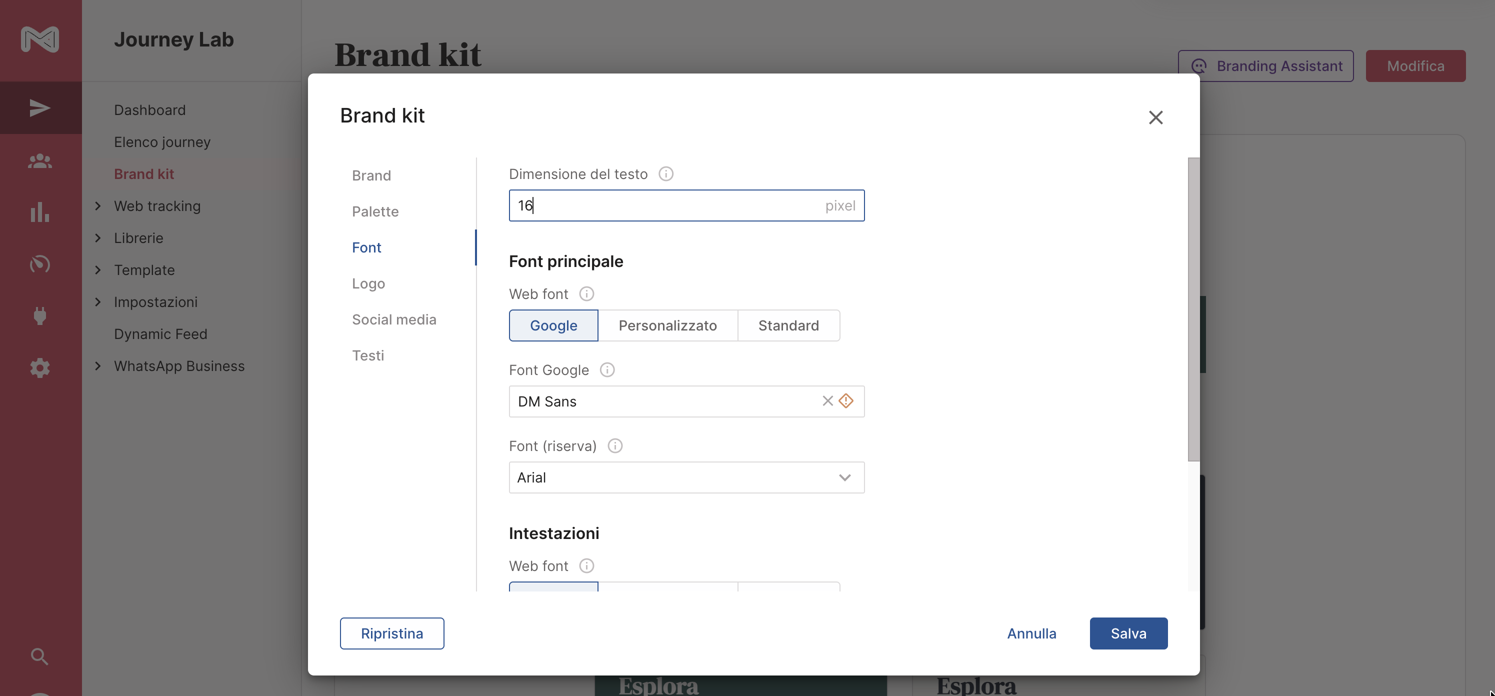Open the Font (riserva) Arial dropdown
This screenshot has width=1495, height=696.
pos(686,477)
